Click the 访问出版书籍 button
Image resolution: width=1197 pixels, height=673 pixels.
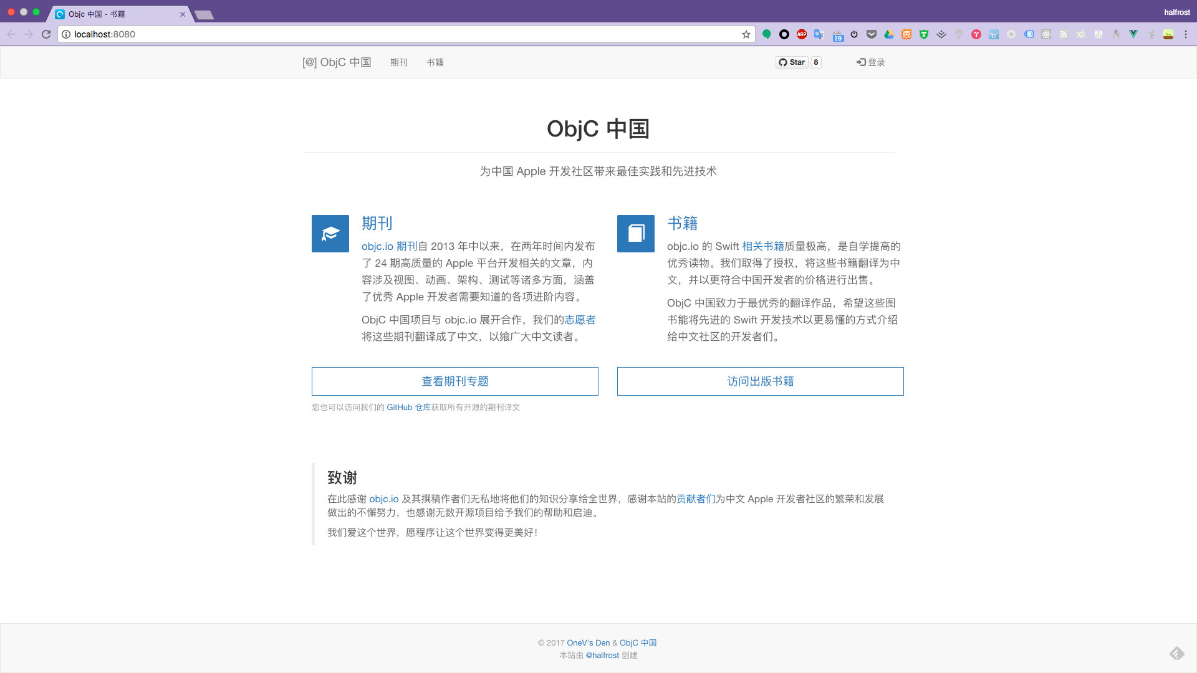761,381
